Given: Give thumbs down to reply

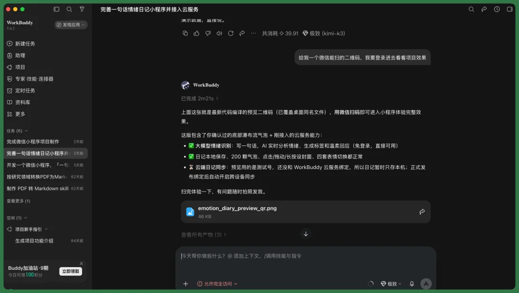Looking at the screenshot, I should pyautogui.click(x=208, y=33).
